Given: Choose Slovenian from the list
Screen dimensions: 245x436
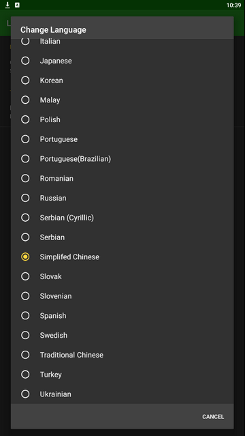Looking at the screenshot, I should tap(122, 296).
